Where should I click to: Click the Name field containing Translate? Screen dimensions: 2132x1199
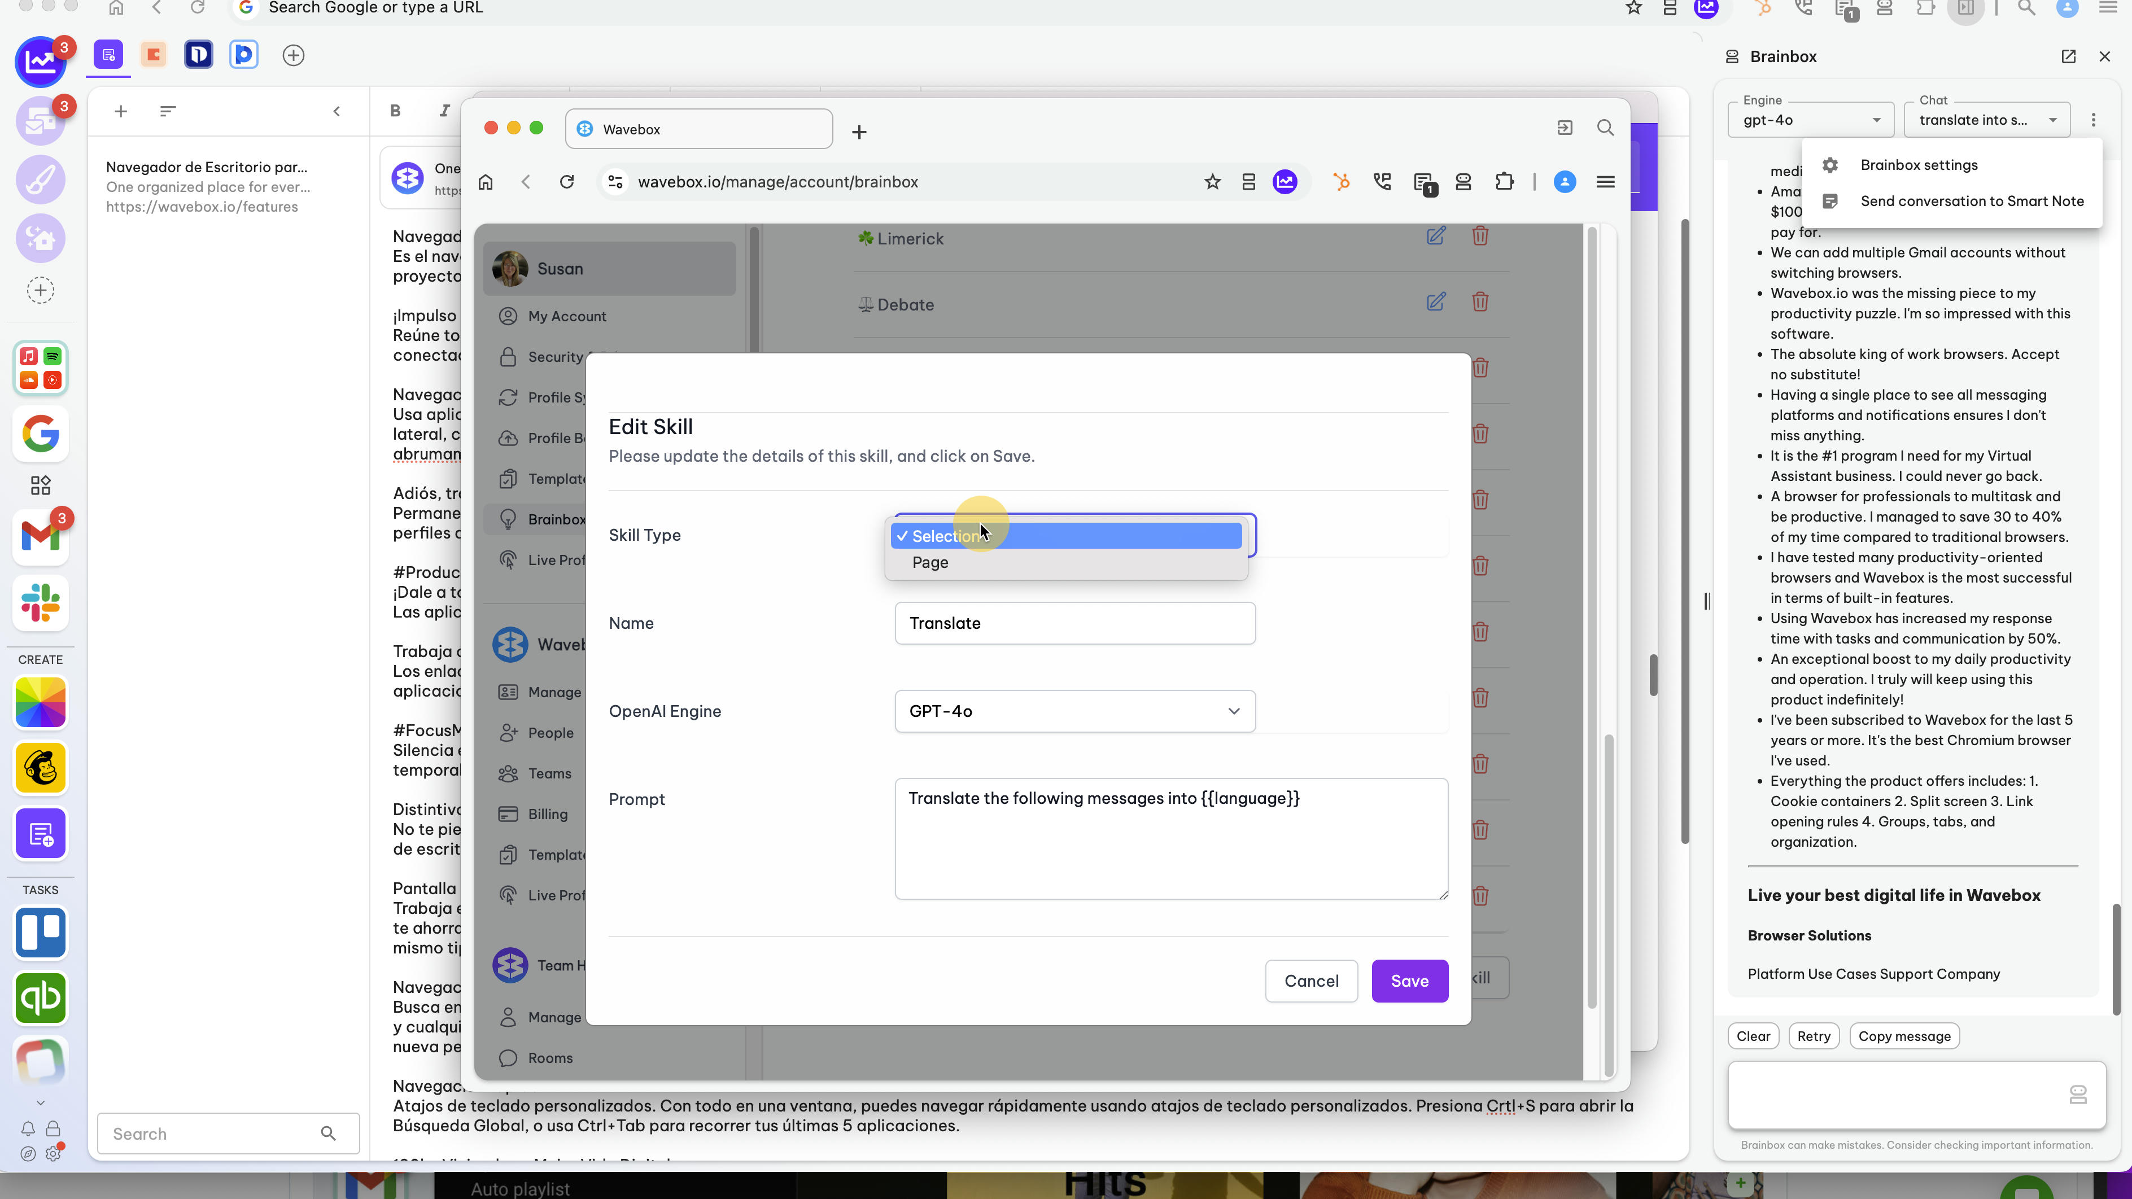pos(1074,623)
